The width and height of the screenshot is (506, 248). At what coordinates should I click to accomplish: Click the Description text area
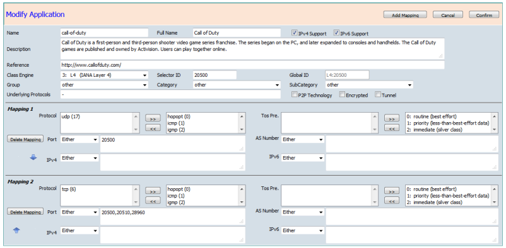[x=252, y=48]
